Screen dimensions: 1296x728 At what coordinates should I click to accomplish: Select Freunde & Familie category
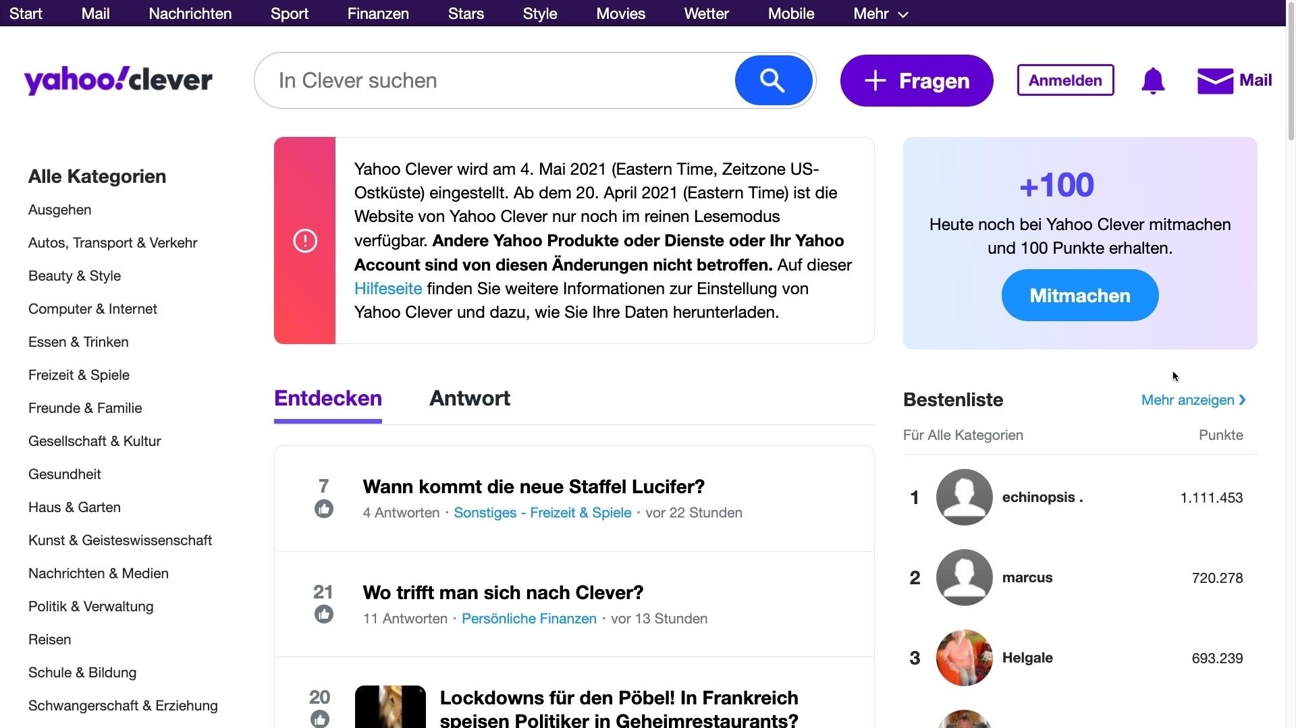point(85,408)
